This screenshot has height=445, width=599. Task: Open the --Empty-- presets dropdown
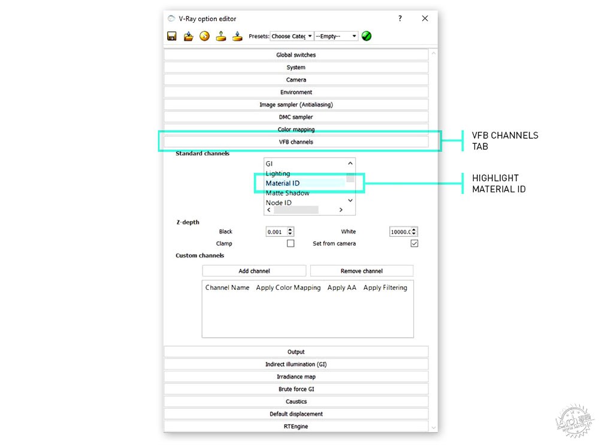click(x=336, y=37)
